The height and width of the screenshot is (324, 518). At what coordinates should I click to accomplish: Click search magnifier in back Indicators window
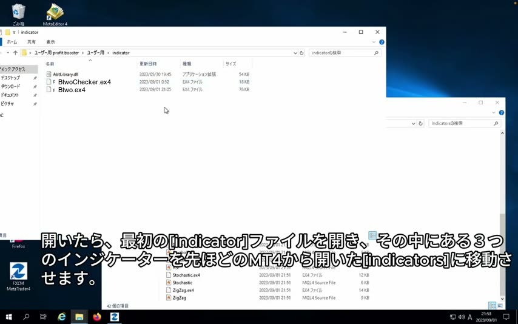pos(496,123)
